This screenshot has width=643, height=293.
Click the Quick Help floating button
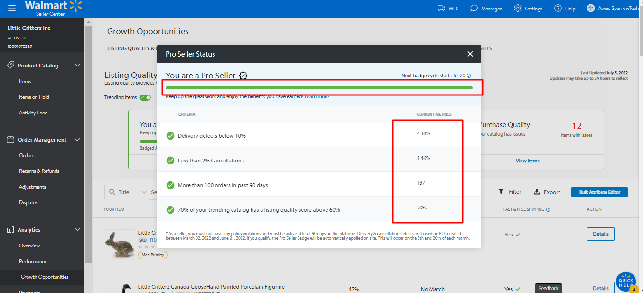point(625,281)
